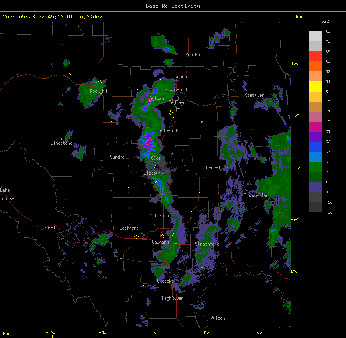This screenshot has width=346, height=338.
Task: Click the Calgary city label
Action: [x=160, y=242]
